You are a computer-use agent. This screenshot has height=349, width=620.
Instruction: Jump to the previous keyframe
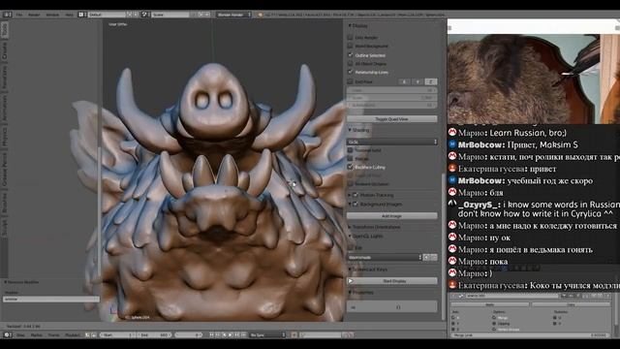(x=218, y=334)
